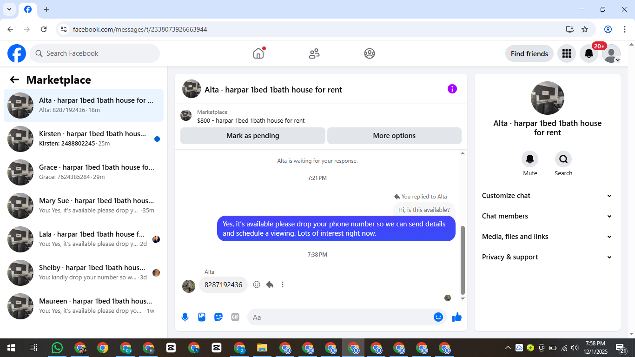Image resolution: width=635 pixels, height=357 pixels.
Task: Open the Facebook menu grid icon
Action: [566, 53]
